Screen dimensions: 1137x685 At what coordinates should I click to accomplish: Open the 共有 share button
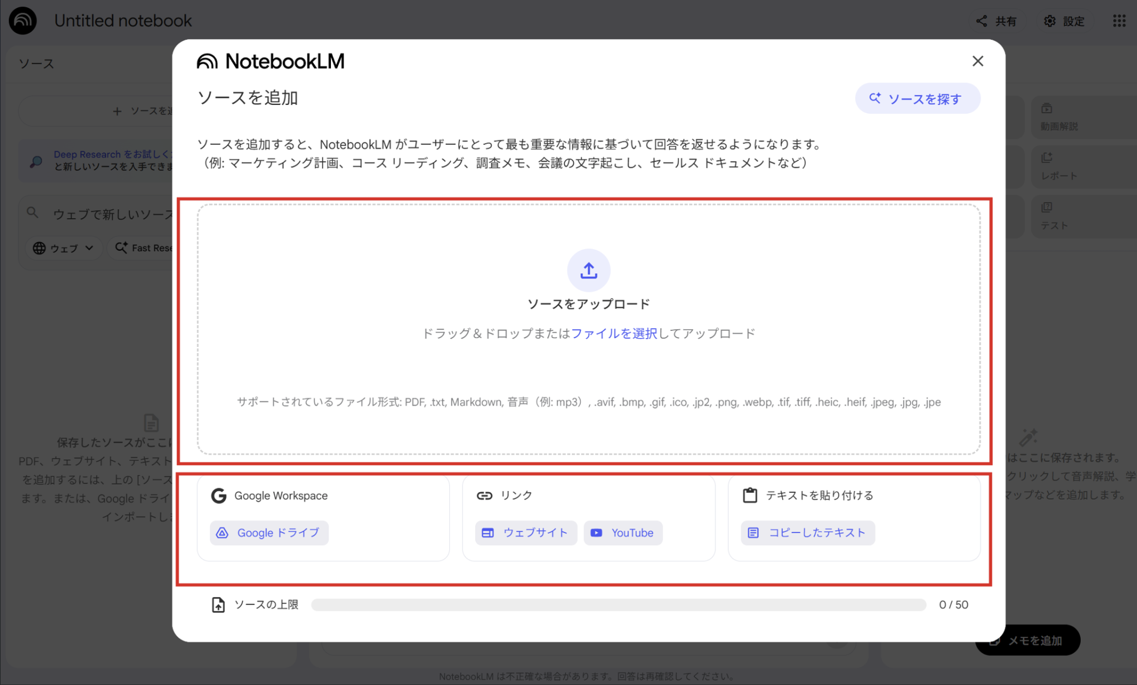point(997,21)
